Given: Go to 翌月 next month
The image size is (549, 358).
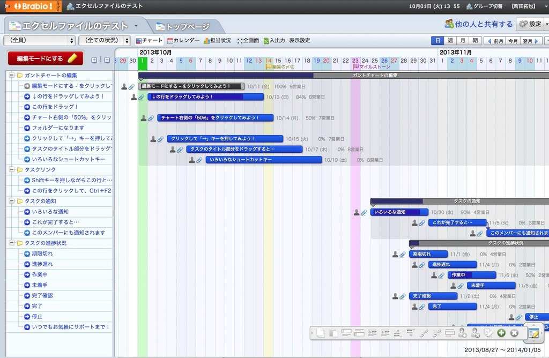Looking at the screenshot, I should point(531,41).
